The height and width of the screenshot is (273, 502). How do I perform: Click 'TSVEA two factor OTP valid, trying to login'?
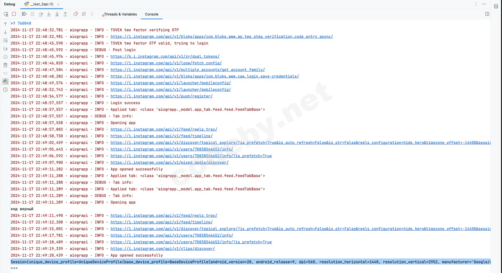159,43
